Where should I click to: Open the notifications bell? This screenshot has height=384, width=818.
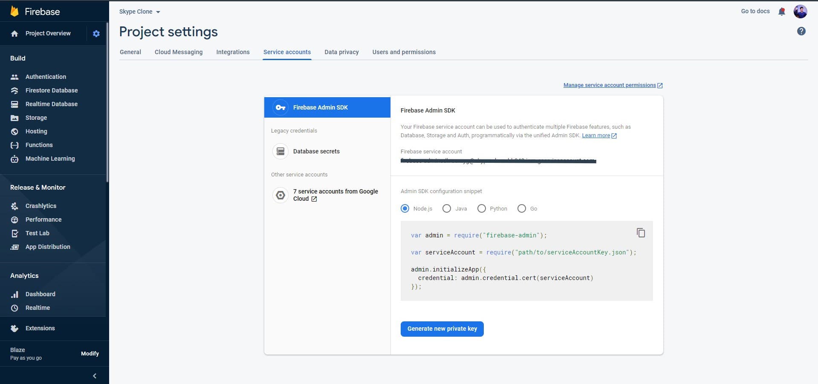[x=781, y=12]
